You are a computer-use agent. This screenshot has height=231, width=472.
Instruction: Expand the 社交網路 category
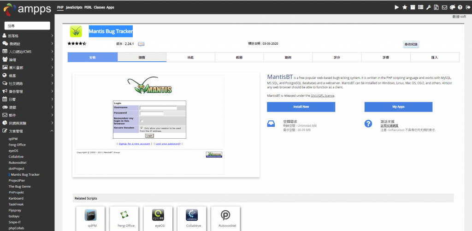(27, 83)
